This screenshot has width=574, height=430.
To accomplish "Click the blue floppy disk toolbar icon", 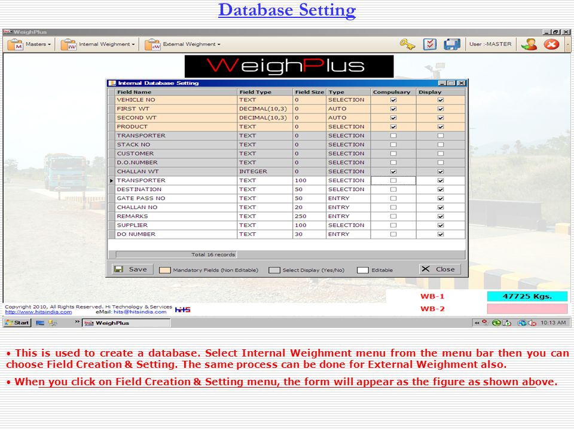I will click(x=452, y=44).
